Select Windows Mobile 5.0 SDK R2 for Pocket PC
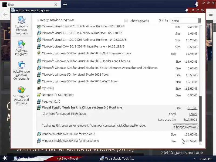 [x=117, y=134]
